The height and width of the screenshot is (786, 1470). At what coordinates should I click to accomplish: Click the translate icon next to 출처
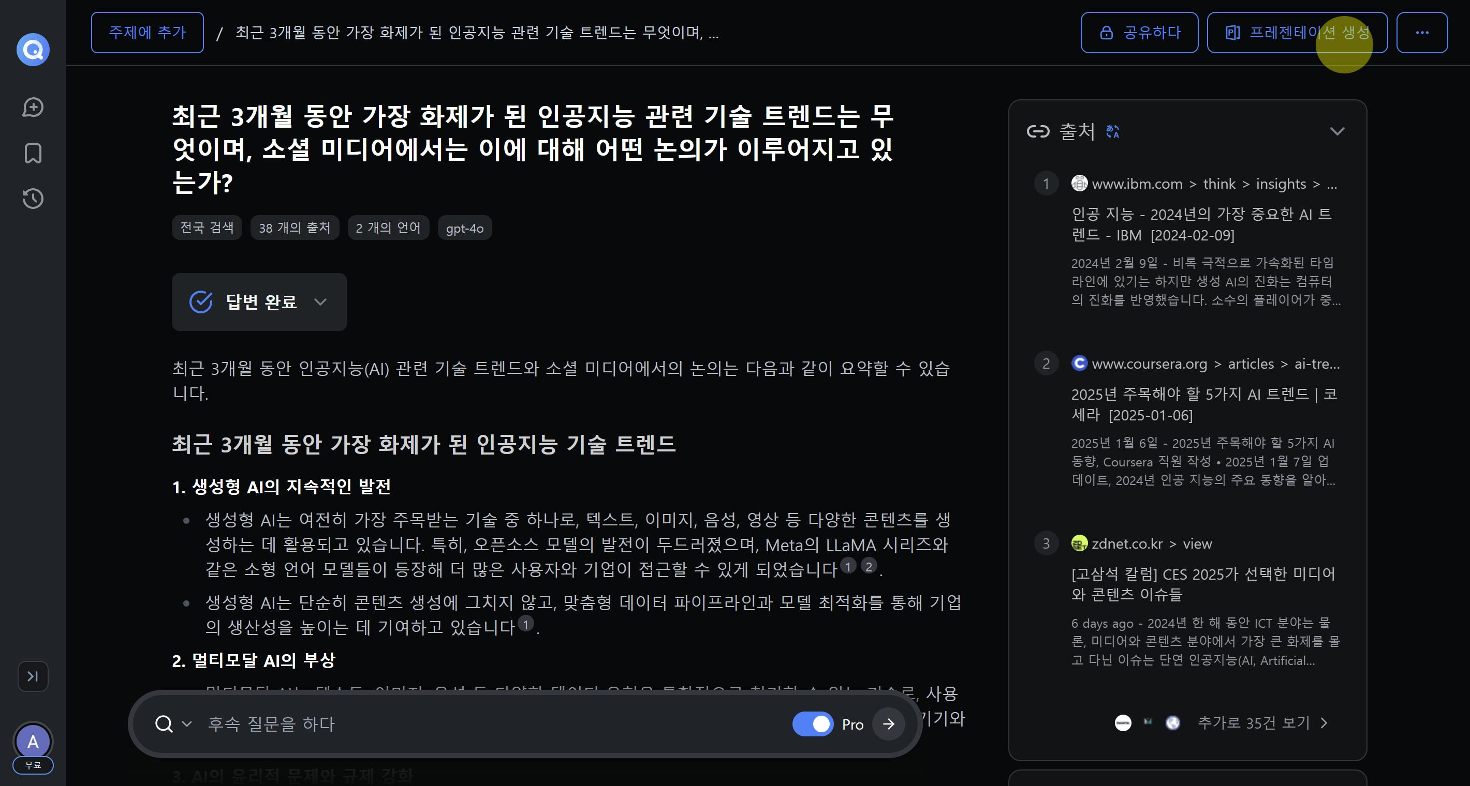point(1112,132)
